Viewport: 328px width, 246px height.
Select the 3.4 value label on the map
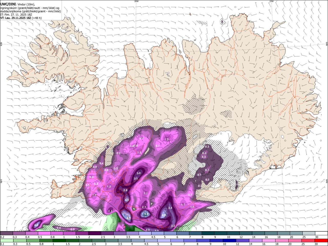point(170,208)
